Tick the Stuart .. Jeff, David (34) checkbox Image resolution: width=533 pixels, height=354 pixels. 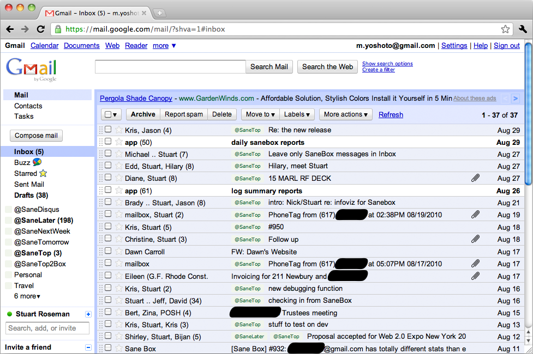pyautogui.click(x=108, y=300)
